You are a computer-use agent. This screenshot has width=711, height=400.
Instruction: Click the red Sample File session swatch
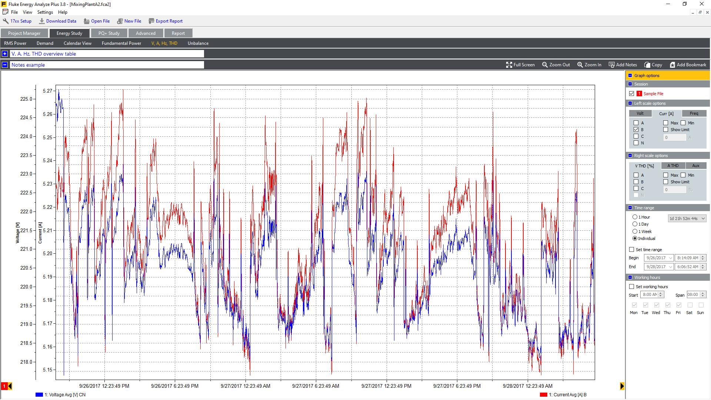coord(639,94)
